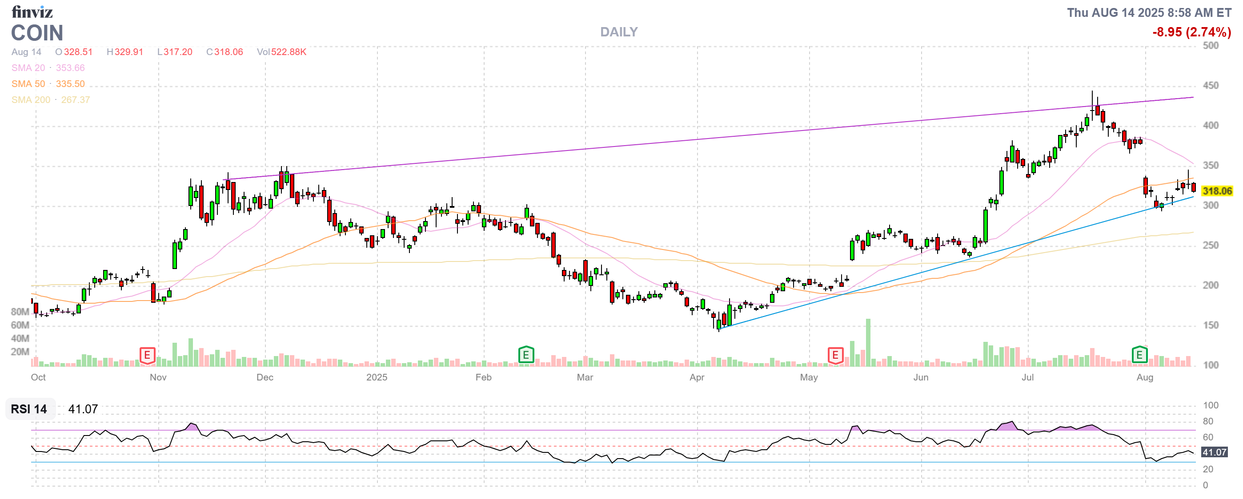
Task: Click the -8.95 (2.74%) change value
Action: coord(1191,32)
